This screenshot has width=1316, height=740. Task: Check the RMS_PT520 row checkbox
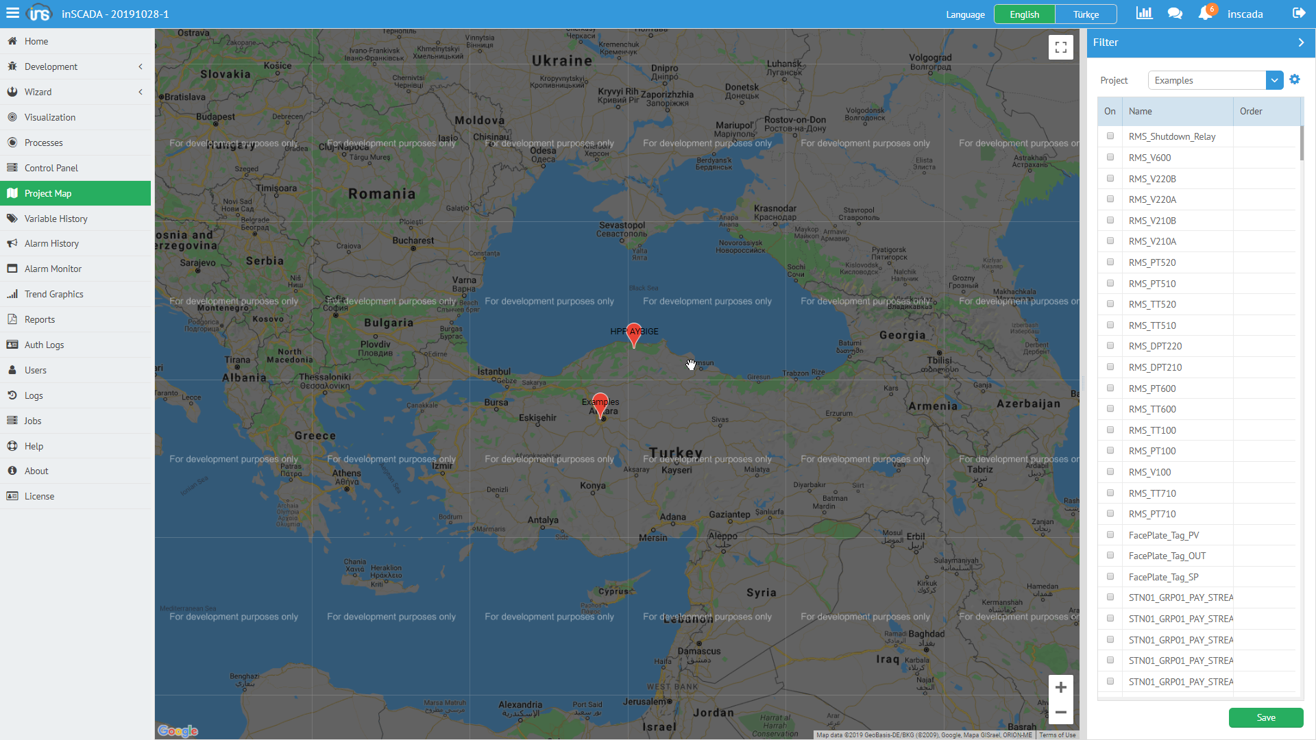click(1110, 262)
